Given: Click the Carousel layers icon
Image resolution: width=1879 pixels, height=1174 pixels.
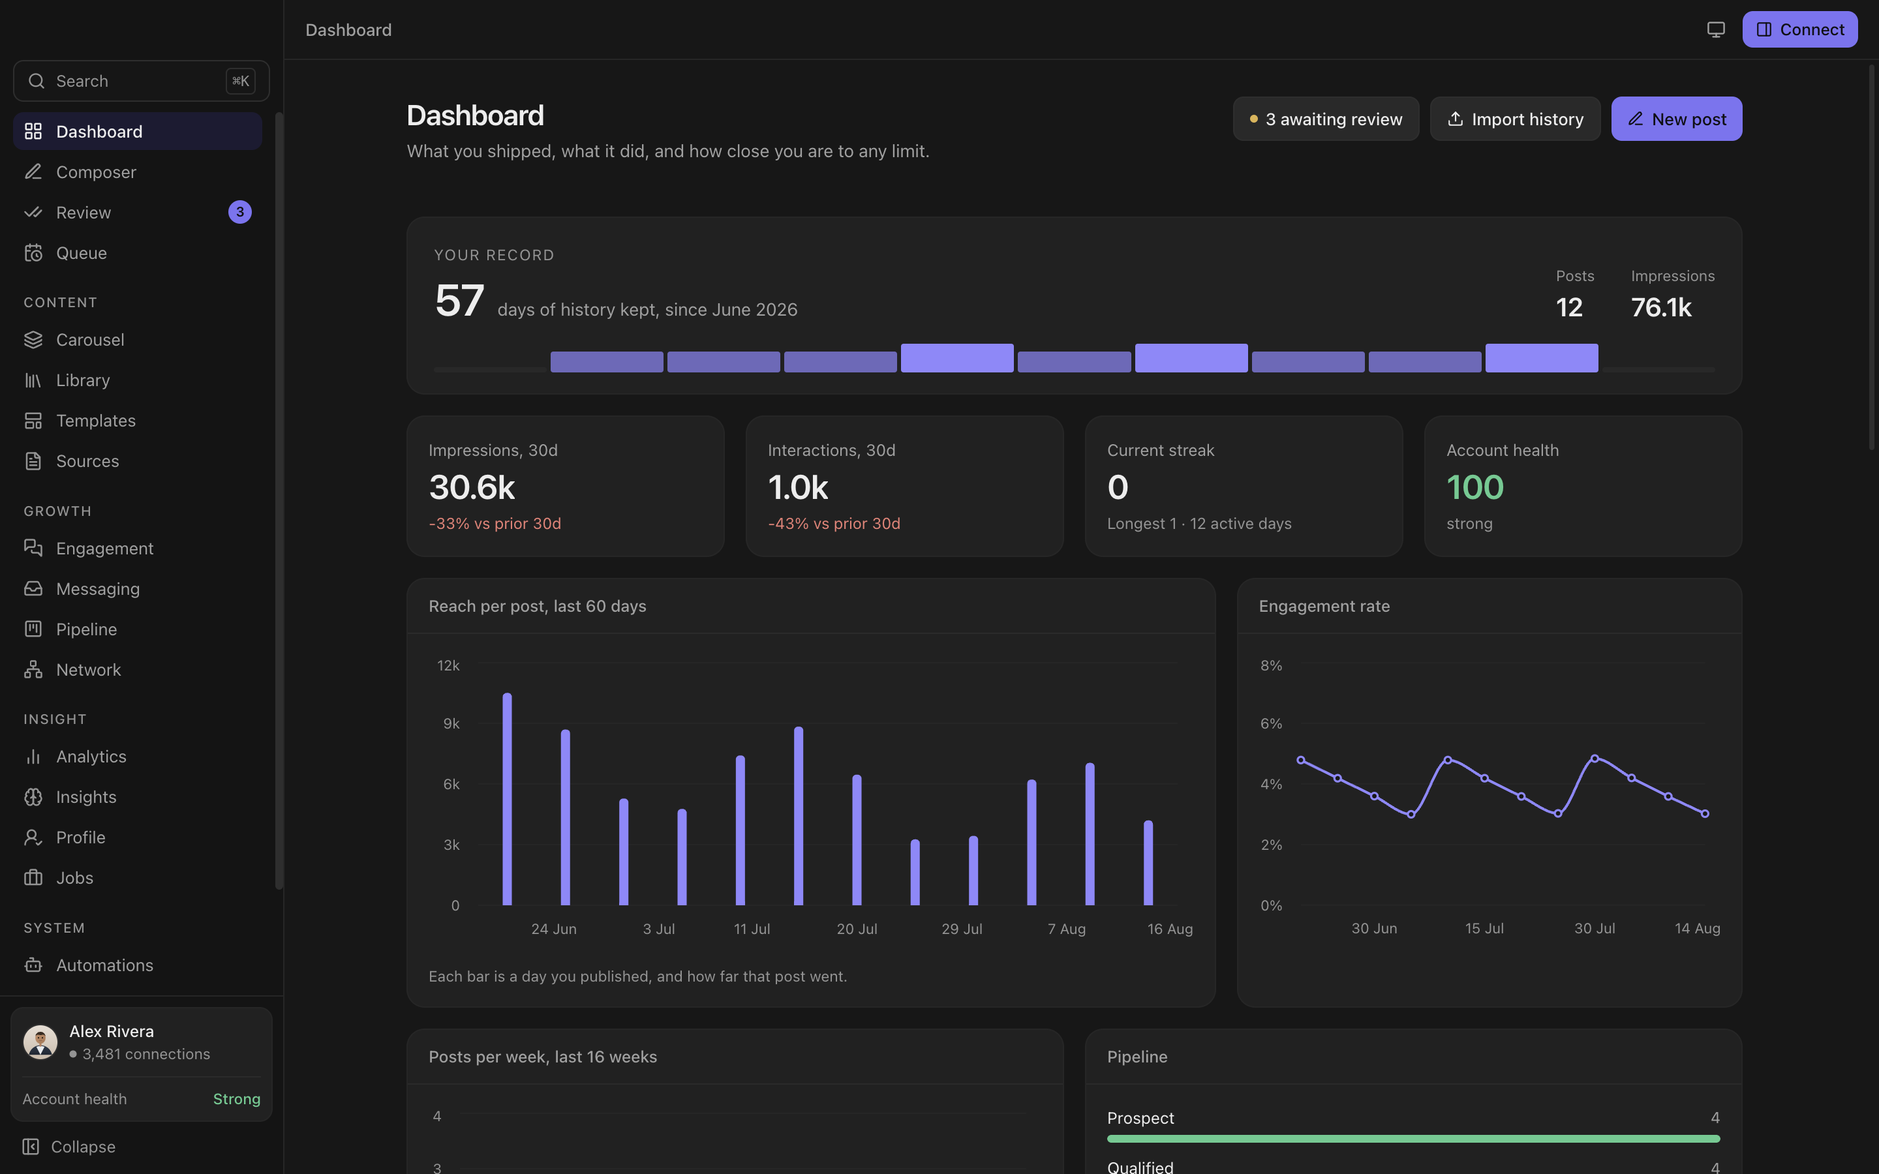Looking at the screenshot, I should click(x=33, y=339).
